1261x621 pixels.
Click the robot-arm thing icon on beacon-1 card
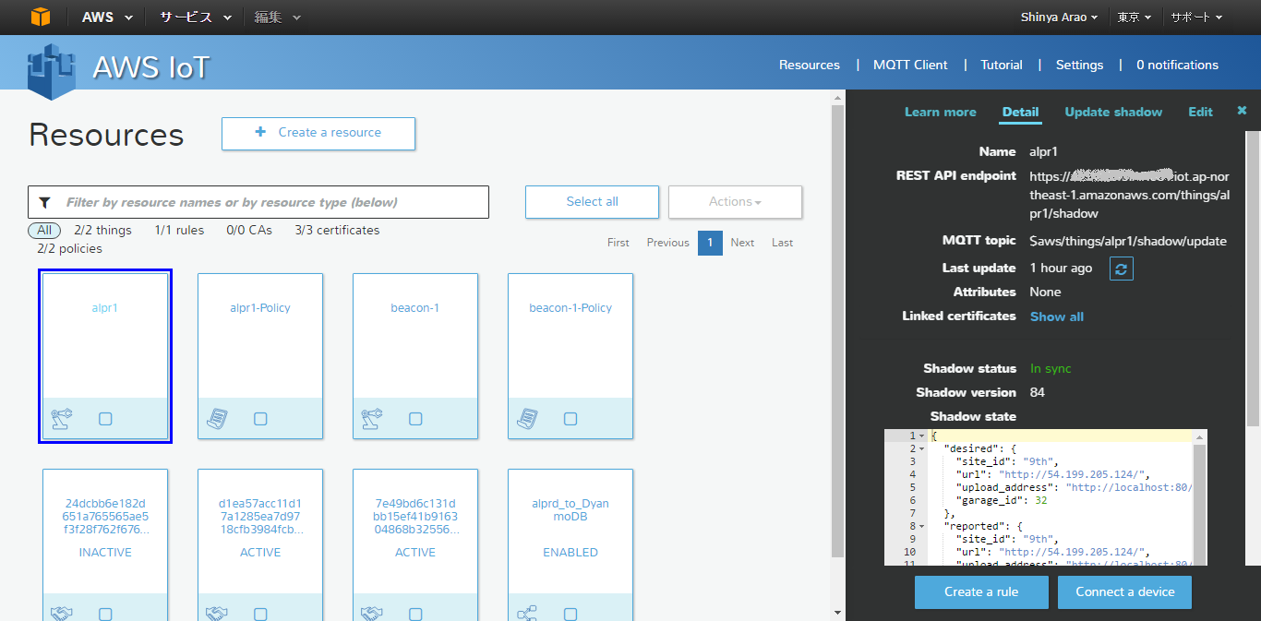click(372, 418)
